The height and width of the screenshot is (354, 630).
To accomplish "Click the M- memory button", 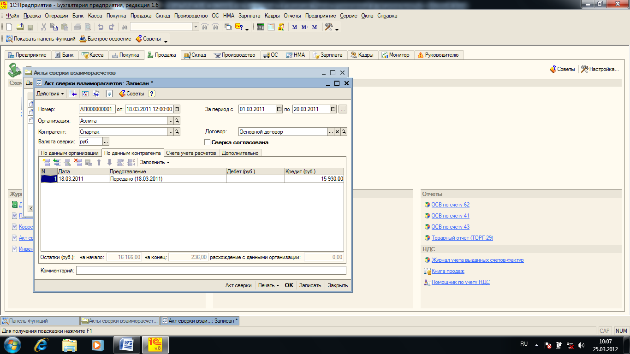I will pyautogui.click(x=315, y=27).
